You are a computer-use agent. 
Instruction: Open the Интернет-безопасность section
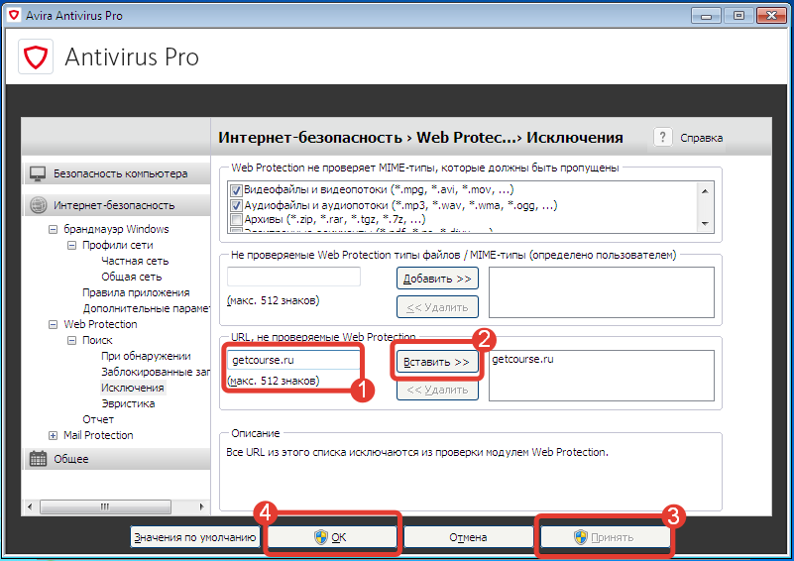[x=116, y=205]
